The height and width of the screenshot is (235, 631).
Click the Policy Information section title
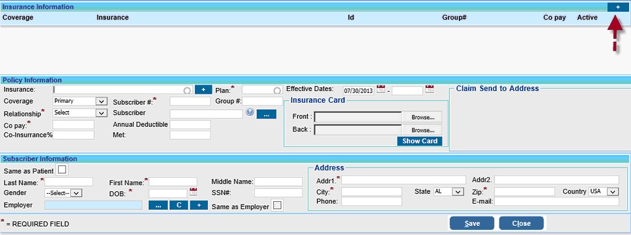coord(32,80)
